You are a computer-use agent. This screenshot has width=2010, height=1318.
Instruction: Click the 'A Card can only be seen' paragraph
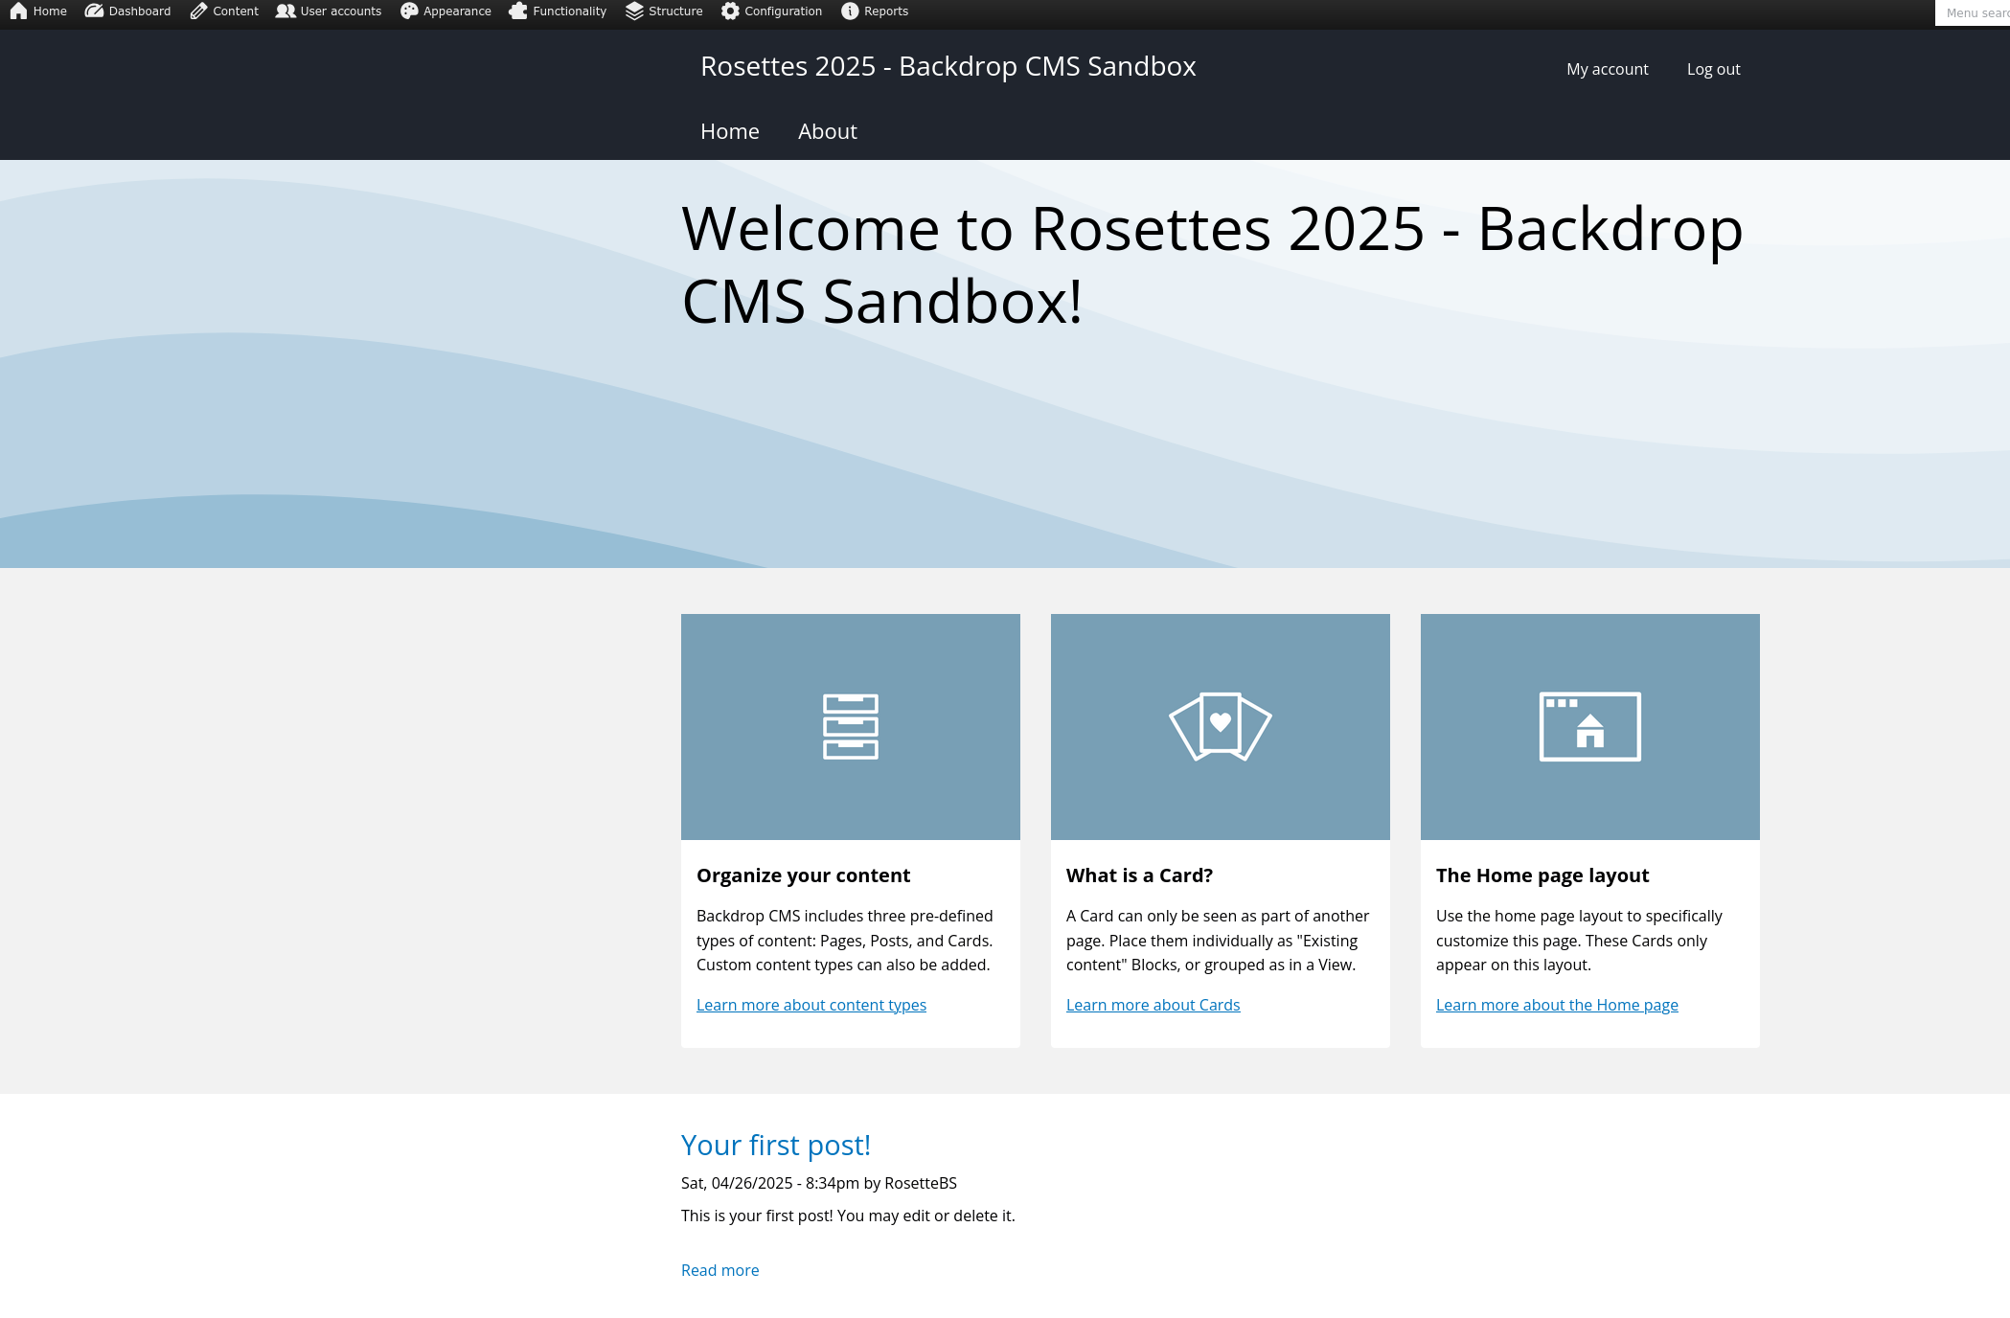click(x=1218, y=941)
